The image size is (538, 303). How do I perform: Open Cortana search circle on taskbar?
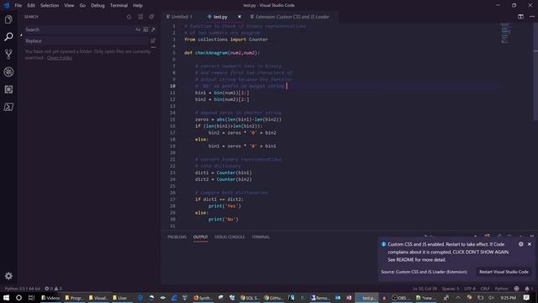18,297
